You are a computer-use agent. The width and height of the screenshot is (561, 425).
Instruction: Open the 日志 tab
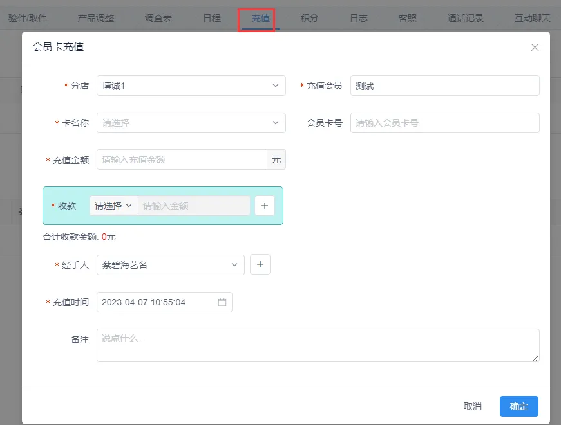coord(359,18)
